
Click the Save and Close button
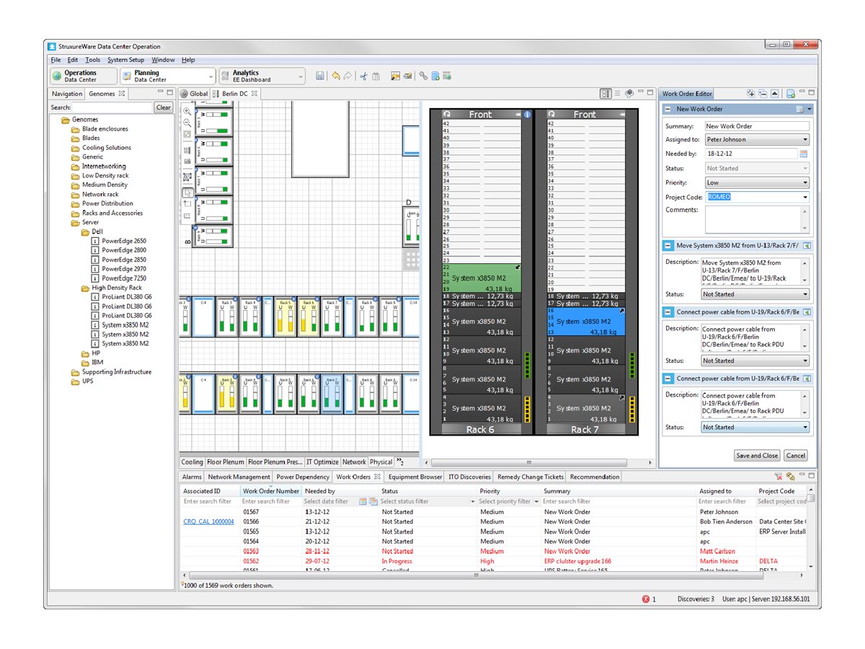point(757,455)
